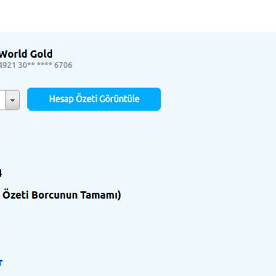Open the dropdown arrow beside the blue button
This screenshot has height=276, width=276.
(x=13, y=100)
